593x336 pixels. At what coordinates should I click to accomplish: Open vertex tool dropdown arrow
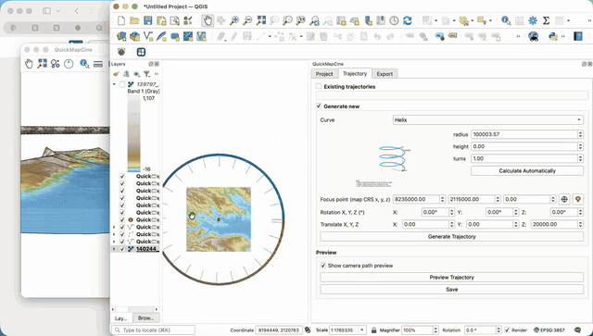[301, 36]
